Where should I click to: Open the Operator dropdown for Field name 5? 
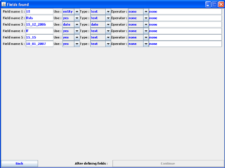[x=138, y=38]
